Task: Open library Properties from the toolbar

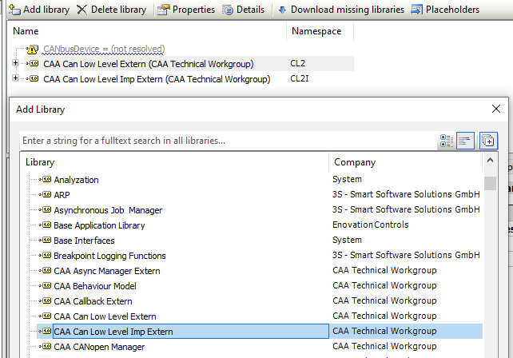Action: point(186,10)
